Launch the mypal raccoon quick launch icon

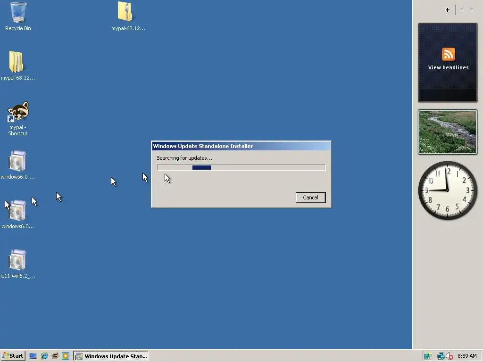[55, 356]
